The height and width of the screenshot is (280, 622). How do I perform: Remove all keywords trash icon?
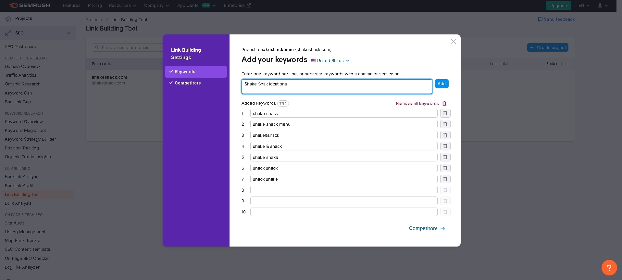[x=444, y=104]
